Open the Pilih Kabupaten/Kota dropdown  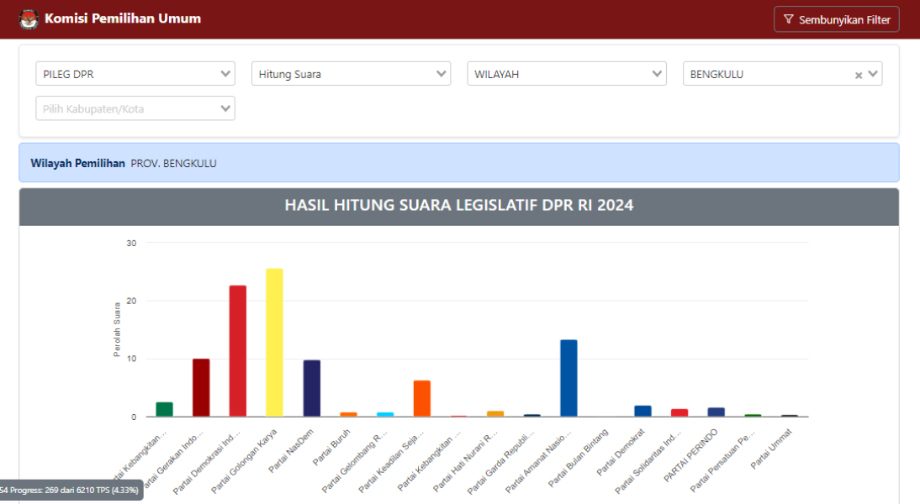point(135,108)
